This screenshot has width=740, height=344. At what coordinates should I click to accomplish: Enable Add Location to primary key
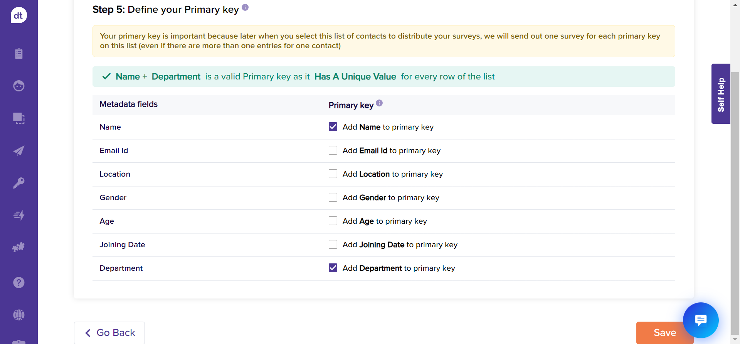click(x=333, y=174)
